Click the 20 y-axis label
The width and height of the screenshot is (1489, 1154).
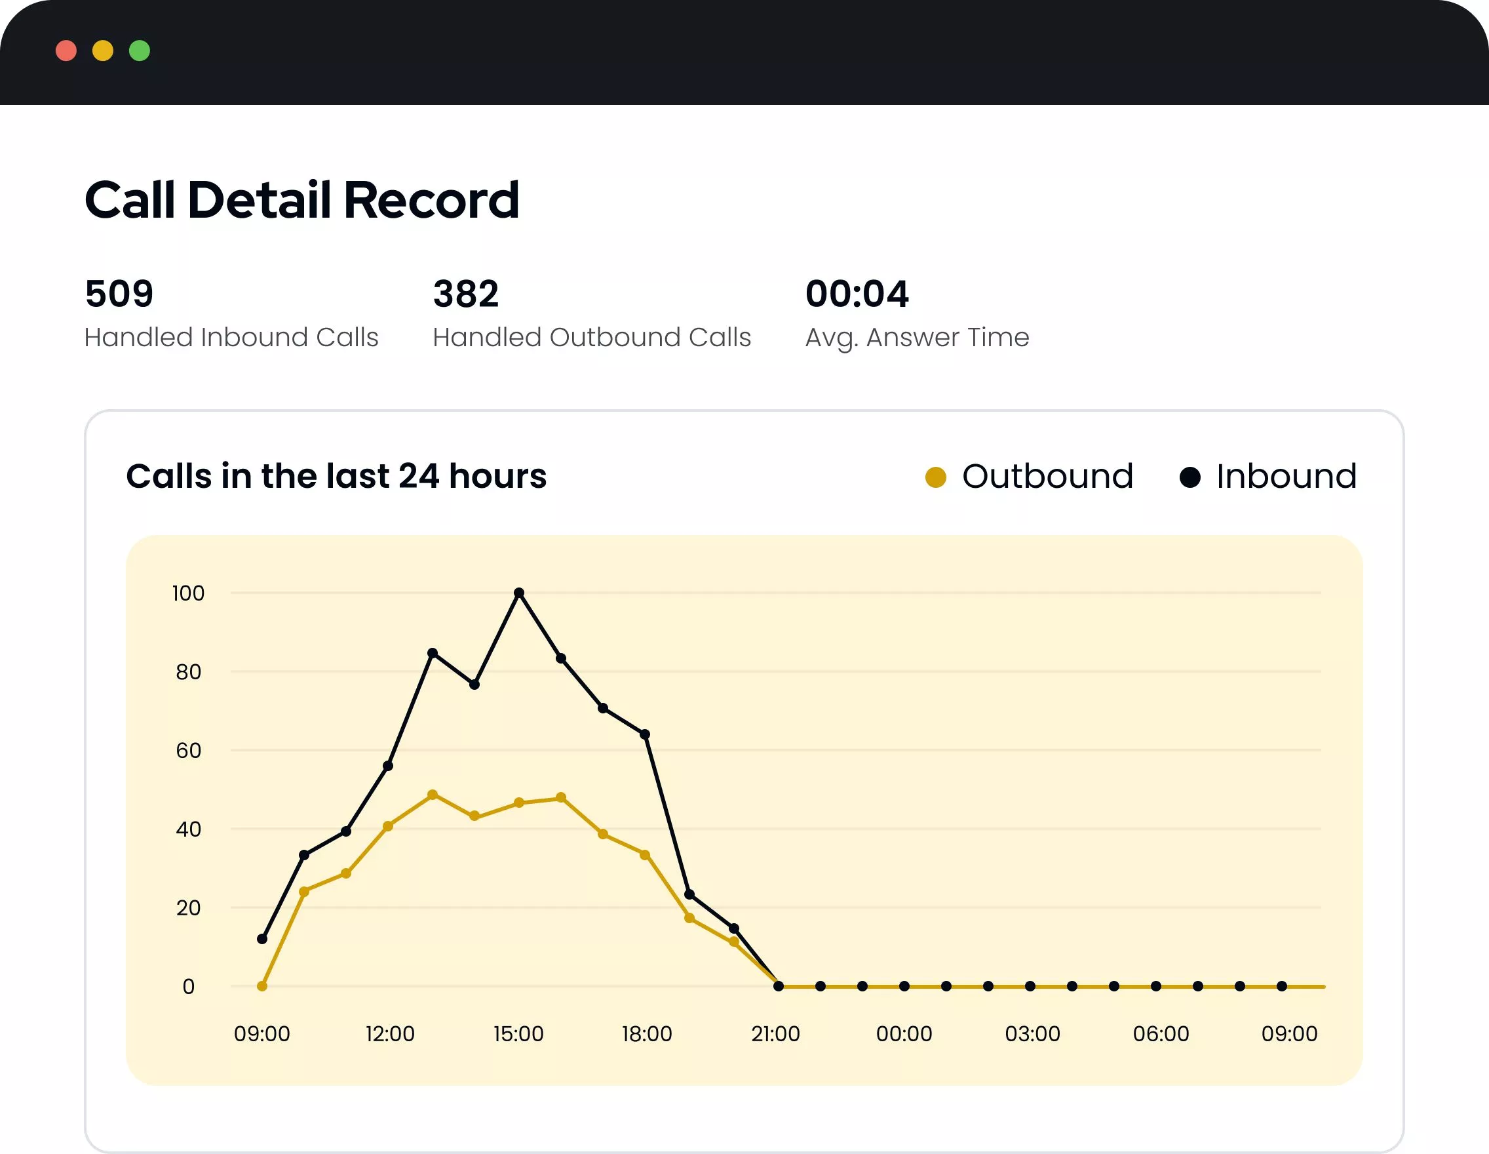pos(188,907)
